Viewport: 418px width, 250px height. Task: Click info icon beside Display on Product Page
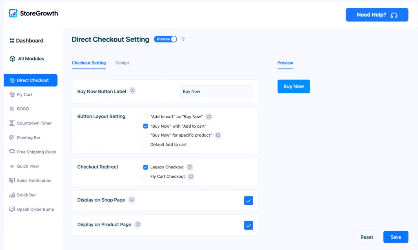[138, 224]
